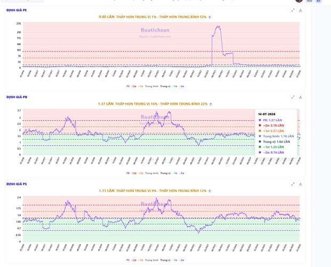Toggle Trung bình series in PB legend

151,173
